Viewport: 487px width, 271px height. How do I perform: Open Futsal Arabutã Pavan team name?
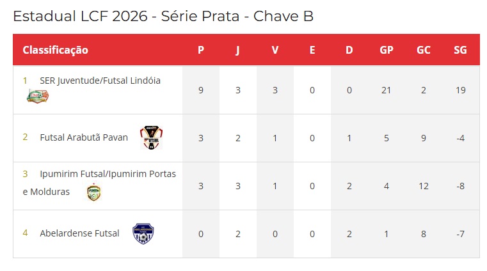tap(84, 137)
